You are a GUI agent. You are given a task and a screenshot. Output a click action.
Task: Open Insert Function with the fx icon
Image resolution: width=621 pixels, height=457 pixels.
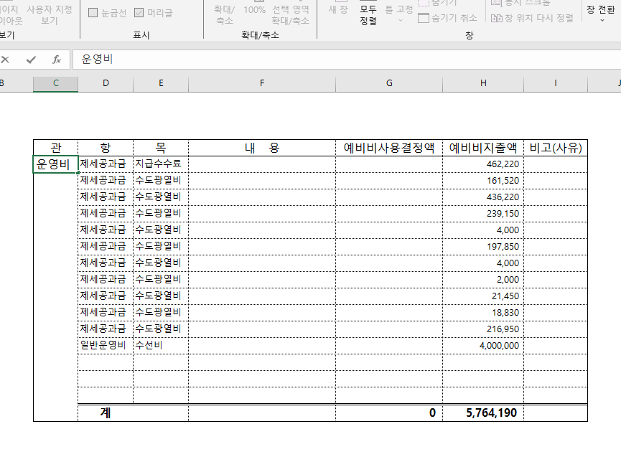tap(56, 60)
